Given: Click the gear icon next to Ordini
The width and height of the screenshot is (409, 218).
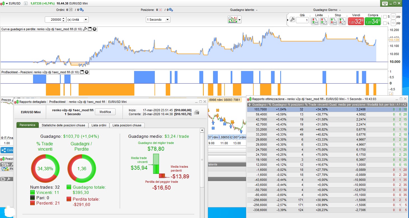Looking at the screenshot, I should (81, 10).
